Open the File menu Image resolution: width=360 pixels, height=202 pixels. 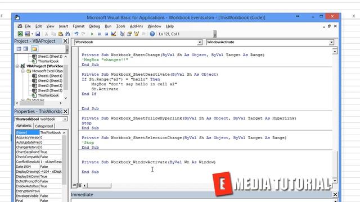pyautogui.click(x=28, y=26)
